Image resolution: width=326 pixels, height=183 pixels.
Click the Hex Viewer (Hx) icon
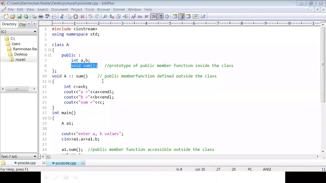(140, 17)
